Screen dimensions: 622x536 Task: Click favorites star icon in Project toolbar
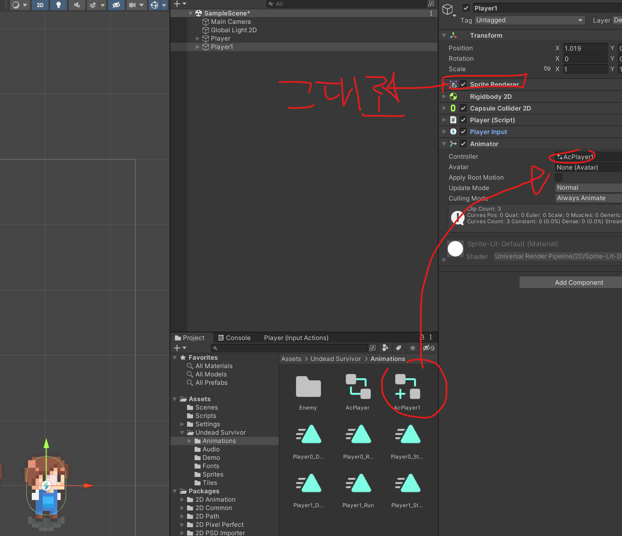coord(413,348)
